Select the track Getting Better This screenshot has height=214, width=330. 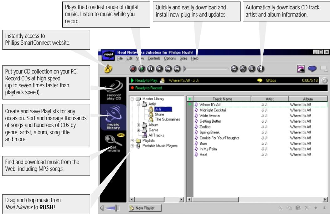210,121
